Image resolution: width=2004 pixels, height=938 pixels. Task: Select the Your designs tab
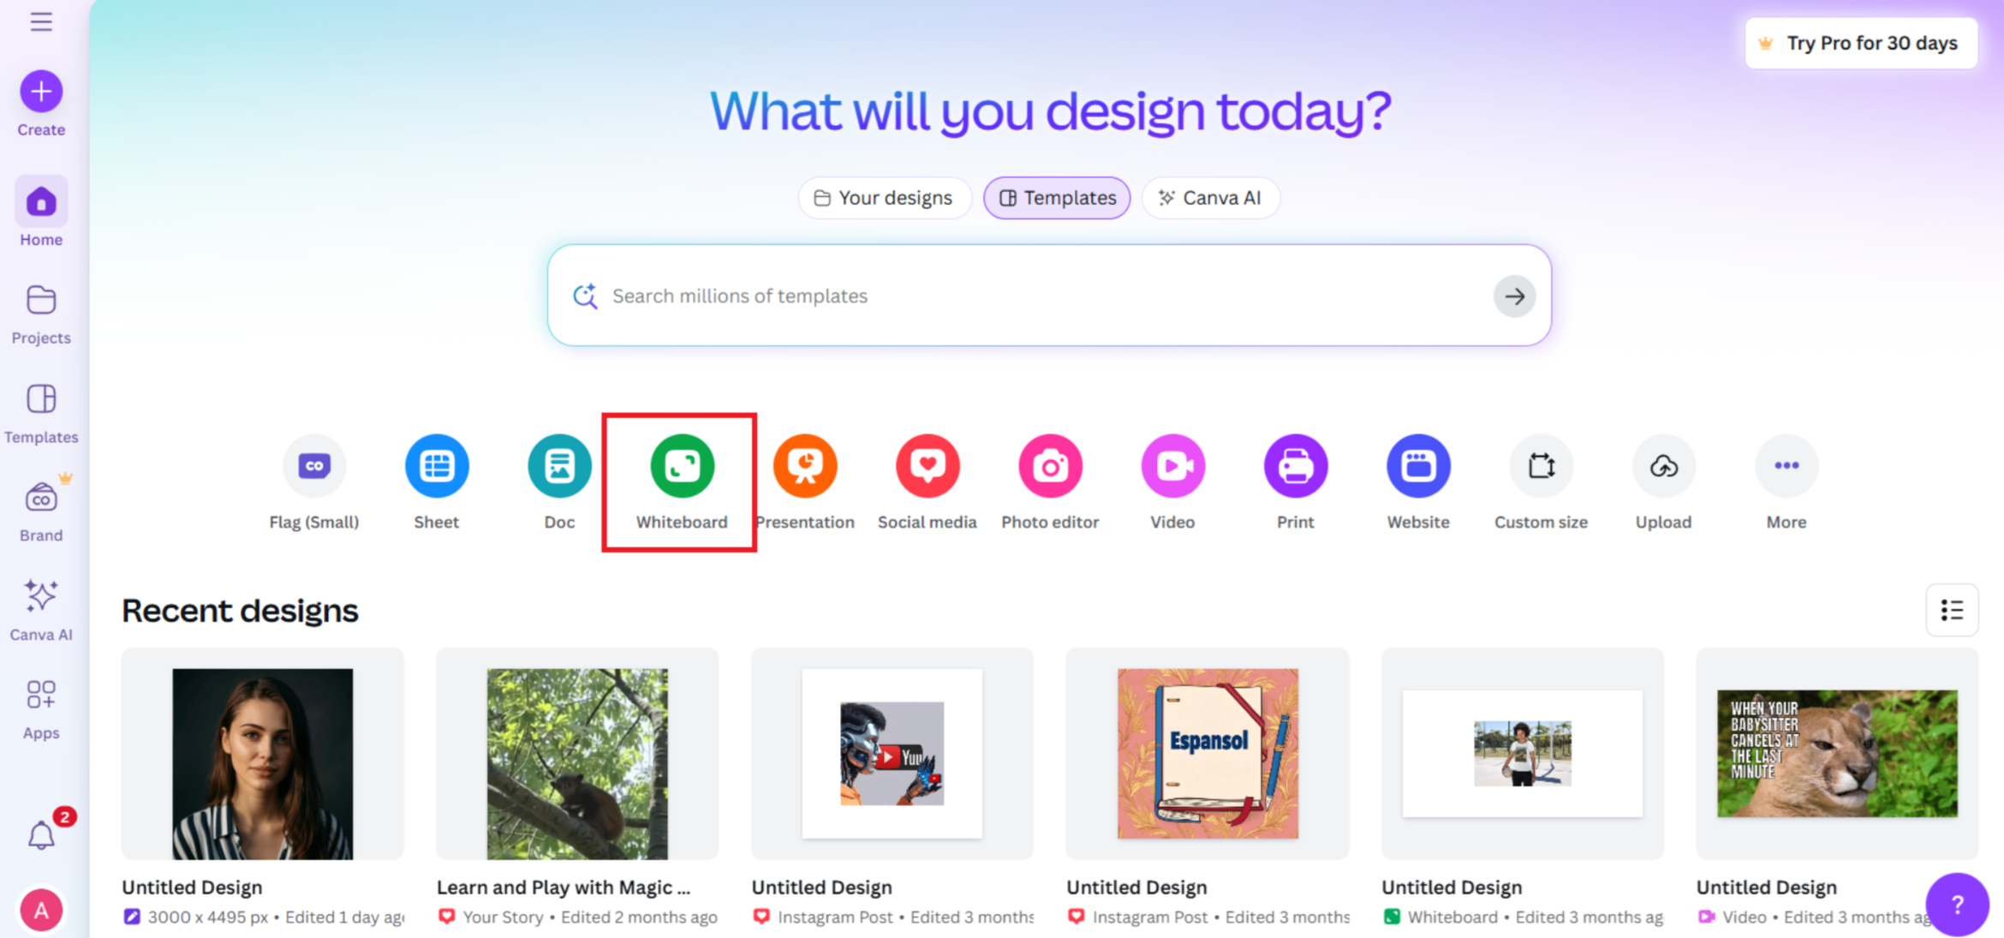884,198
